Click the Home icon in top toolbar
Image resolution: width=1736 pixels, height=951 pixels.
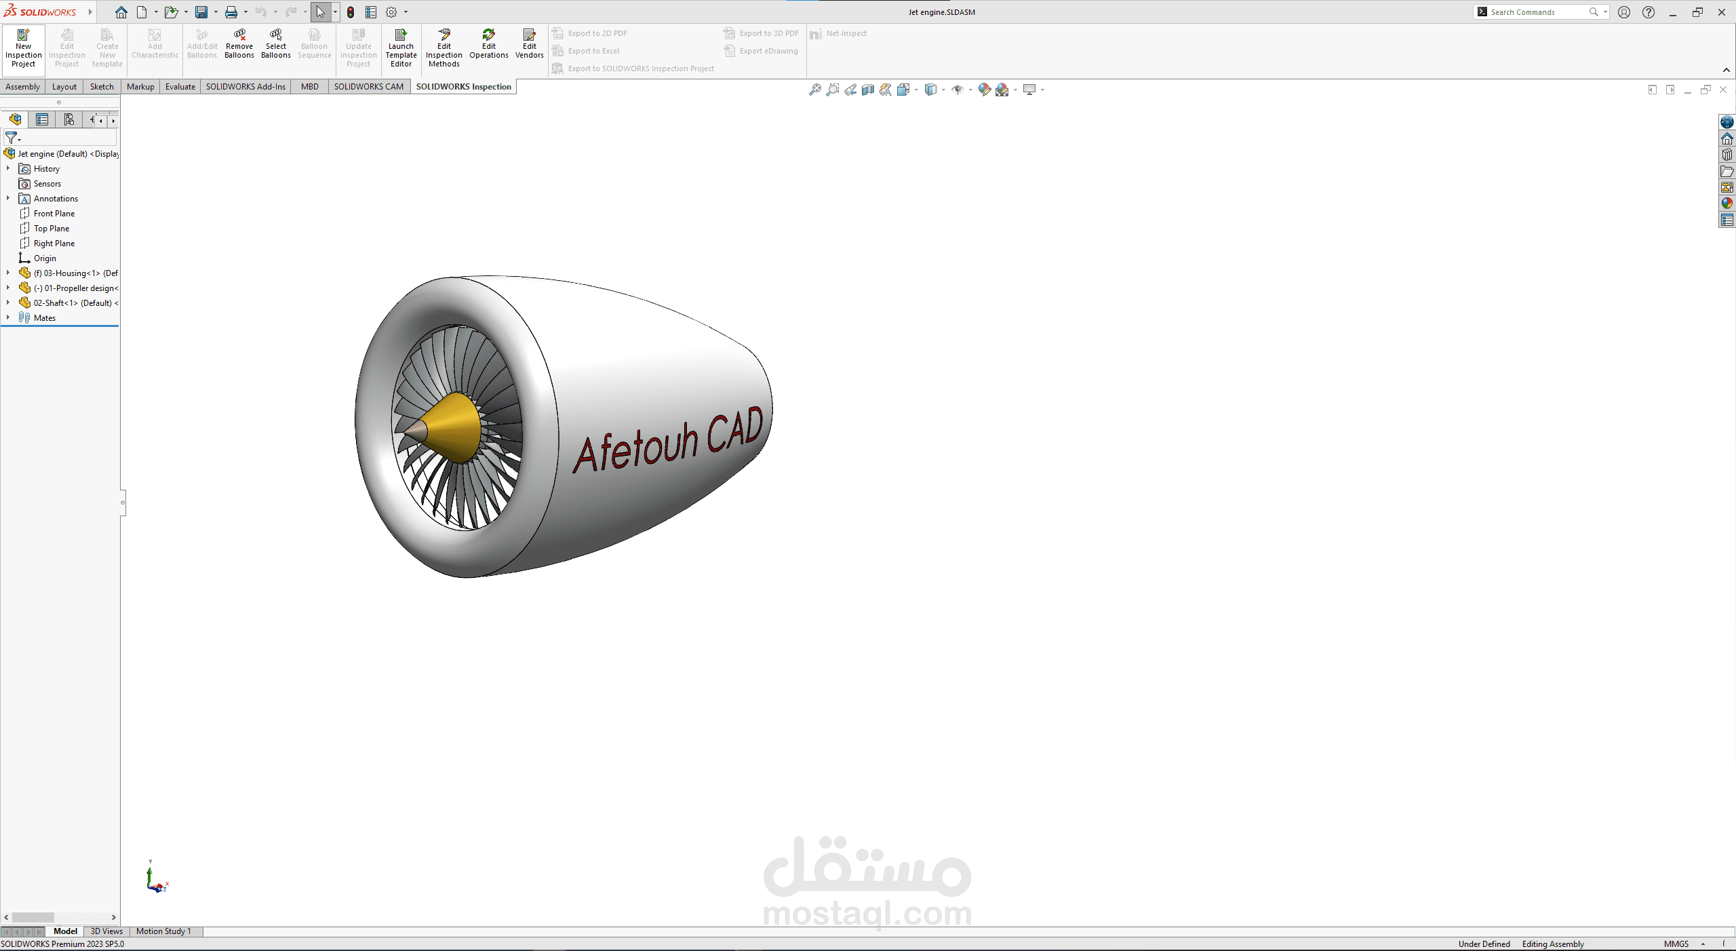point(121,12)
